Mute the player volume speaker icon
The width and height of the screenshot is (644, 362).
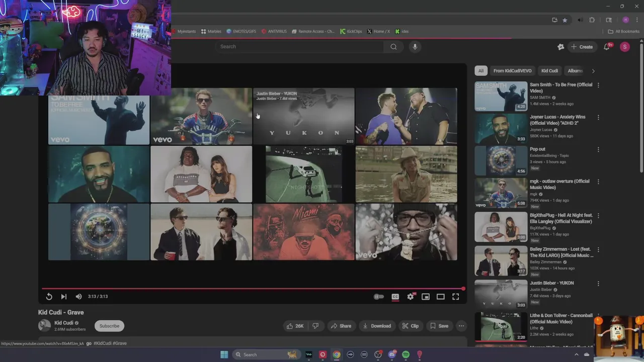pos(78,297)
